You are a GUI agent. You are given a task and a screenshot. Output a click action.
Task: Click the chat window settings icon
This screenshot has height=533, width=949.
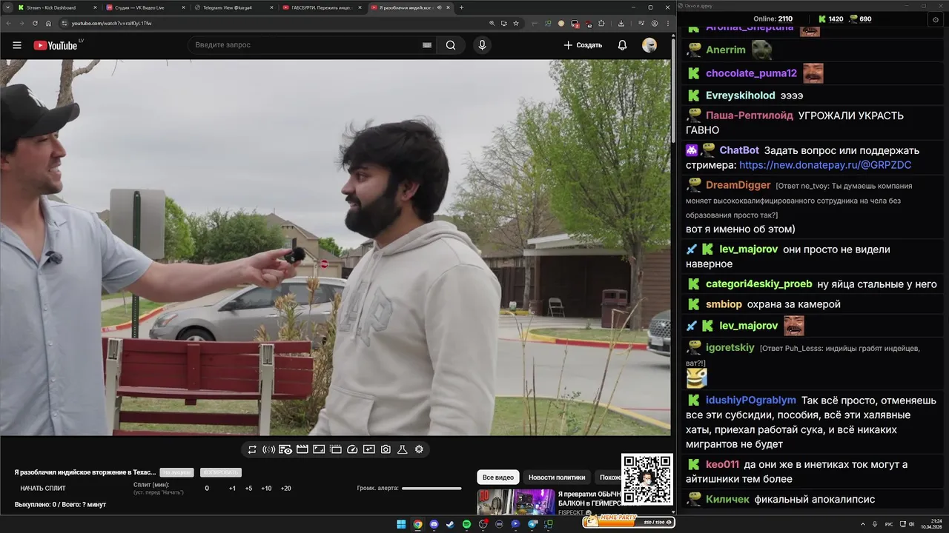click(x=936, y=19)
